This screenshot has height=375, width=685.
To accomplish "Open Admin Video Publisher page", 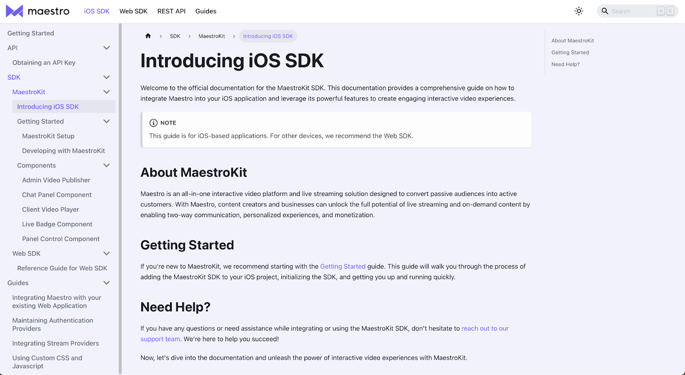I will (56, 180).
